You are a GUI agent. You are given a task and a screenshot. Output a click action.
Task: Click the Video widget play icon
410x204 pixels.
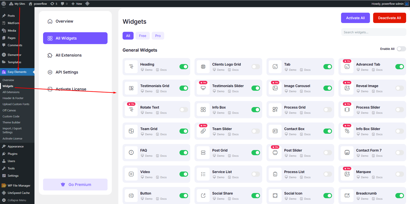coord(131,174)
